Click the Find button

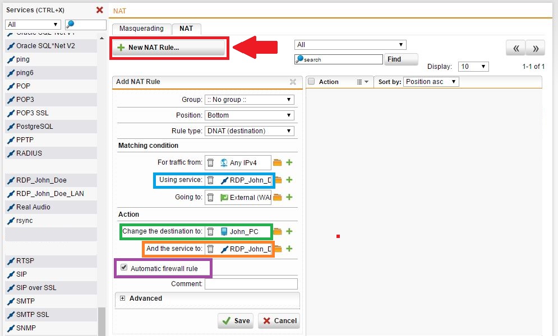pos(401,59)
